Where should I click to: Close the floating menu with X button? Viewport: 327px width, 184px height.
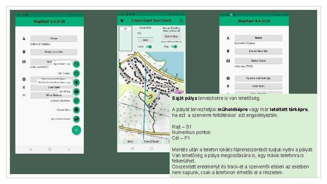pos(76,130)
